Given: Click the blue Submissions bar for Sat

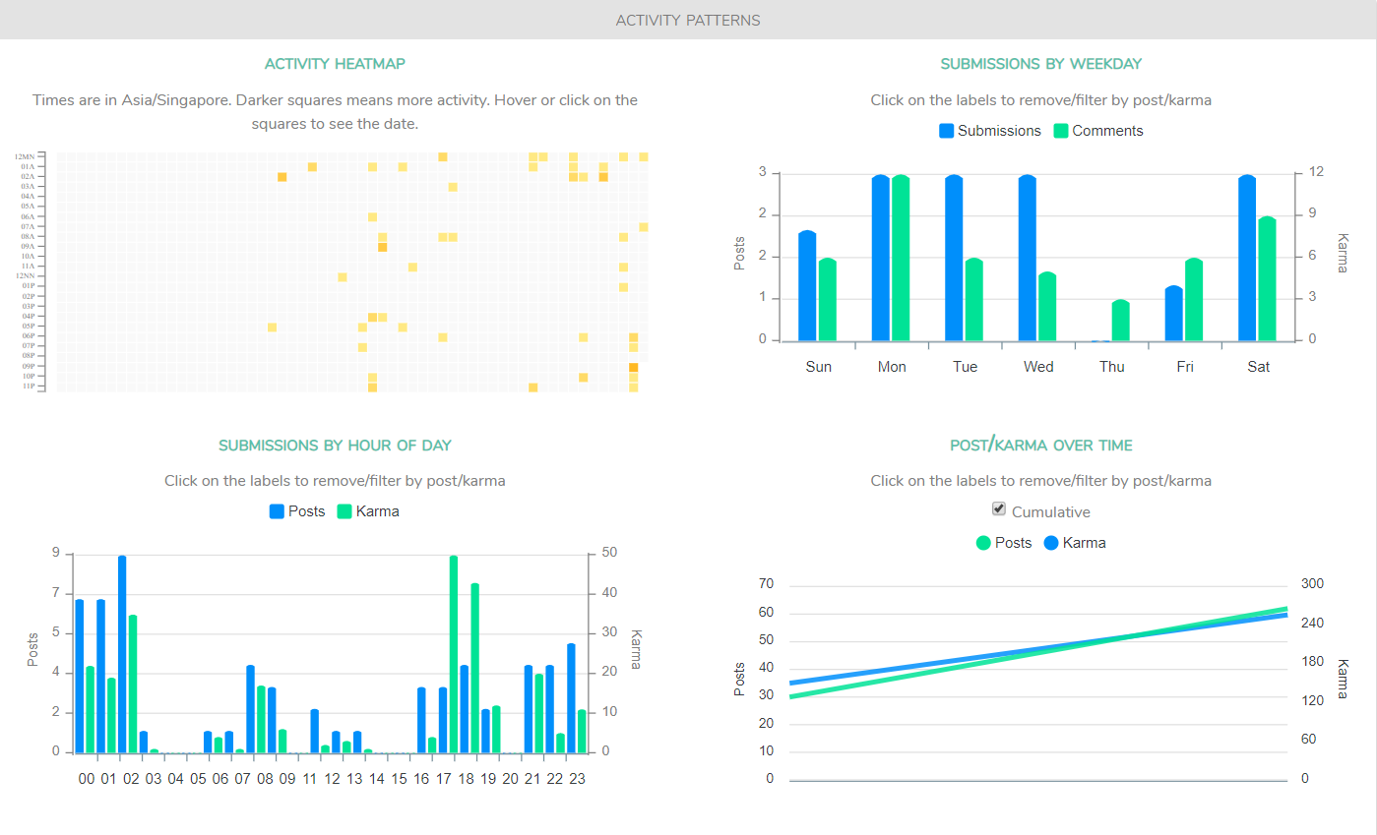Looking at the screenshot, I should click(x=1248, y=259).
